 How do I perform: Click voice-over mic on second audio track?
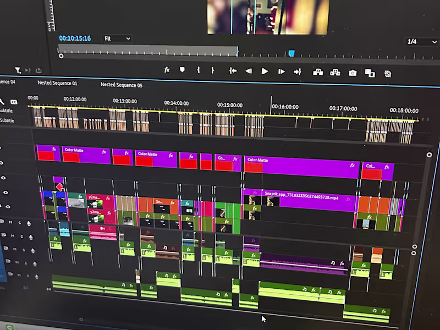coord(31,237)
